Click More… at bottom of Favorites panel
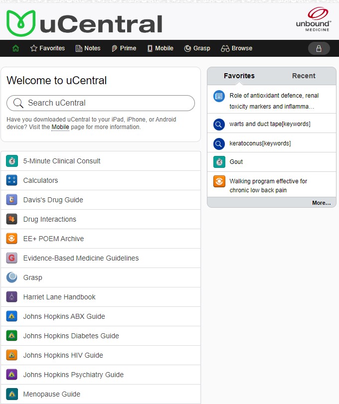Screen dimensions: 339x404 321,203
